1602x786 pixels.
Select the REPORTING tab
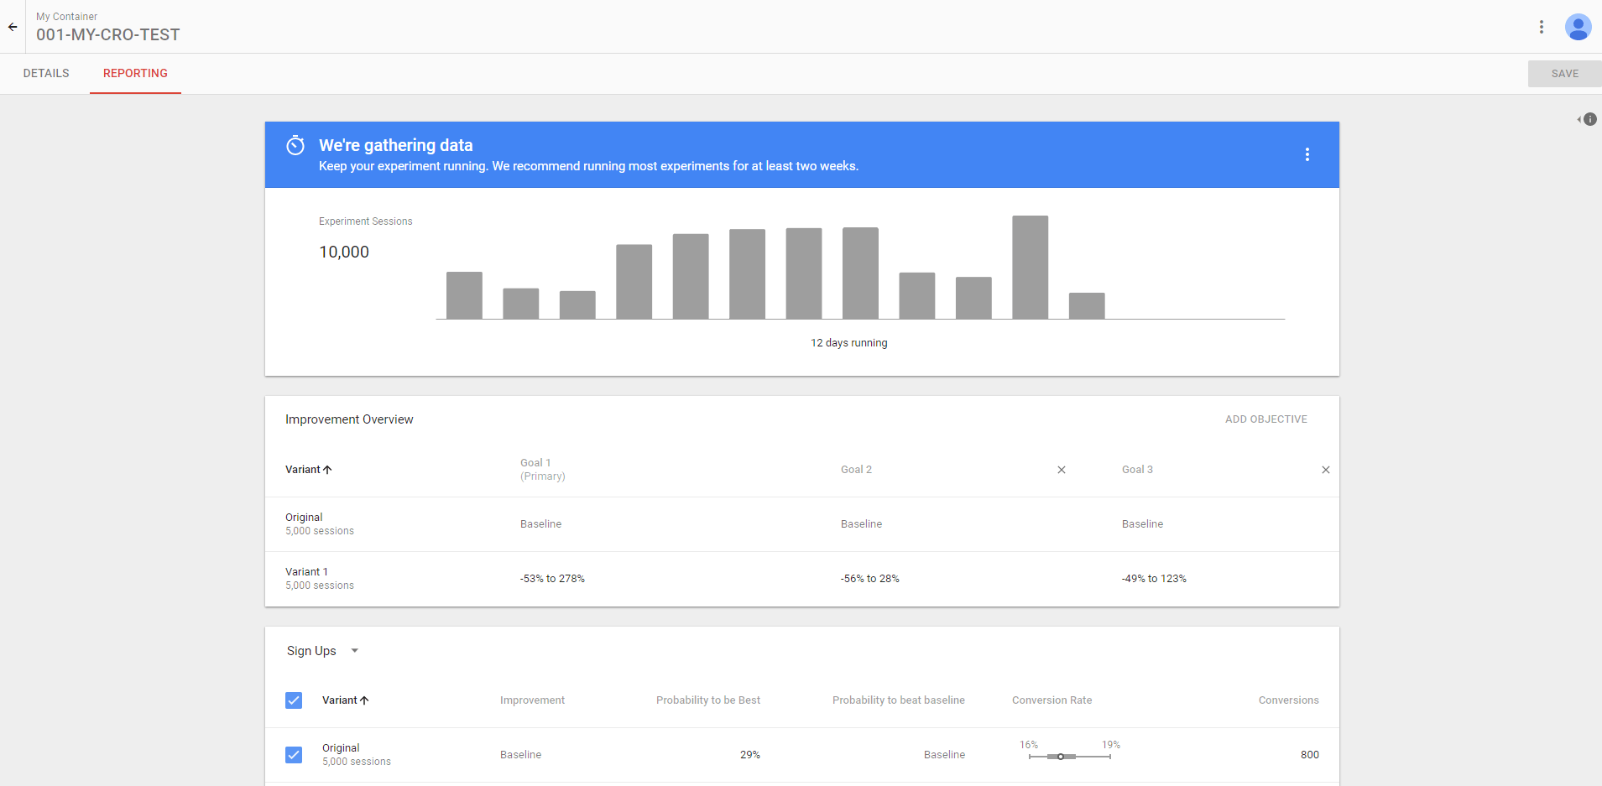[135, 73]
